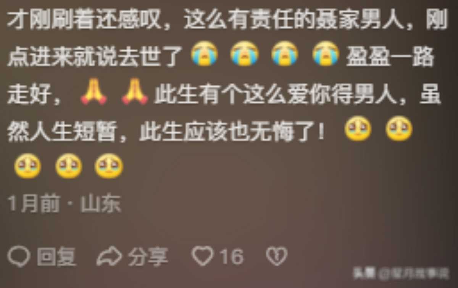
Task: Click the first crying emoji after "去世了"
Action: click(205, 54)
